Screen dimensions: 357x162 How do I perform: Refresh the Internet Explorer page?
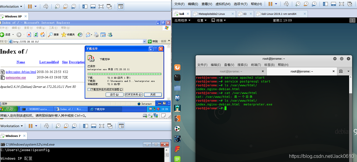click(36, 35)
